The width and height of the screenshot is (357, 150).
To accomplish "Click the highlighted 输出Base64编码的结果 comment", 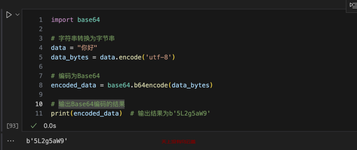I will [x=92, y=104].
